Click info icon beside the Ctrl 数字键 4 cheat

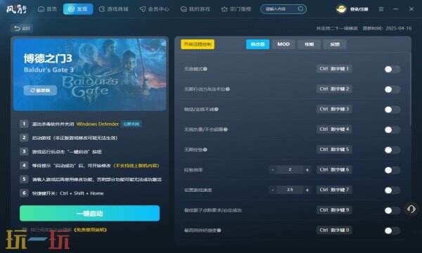click(x=226, y=129)
